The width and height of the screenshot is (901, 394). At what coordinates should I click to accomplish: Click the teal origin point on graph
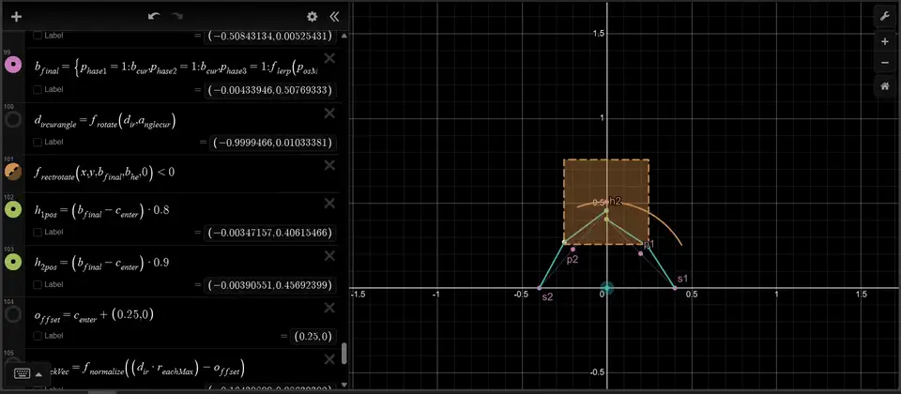(x=607, y=288)
